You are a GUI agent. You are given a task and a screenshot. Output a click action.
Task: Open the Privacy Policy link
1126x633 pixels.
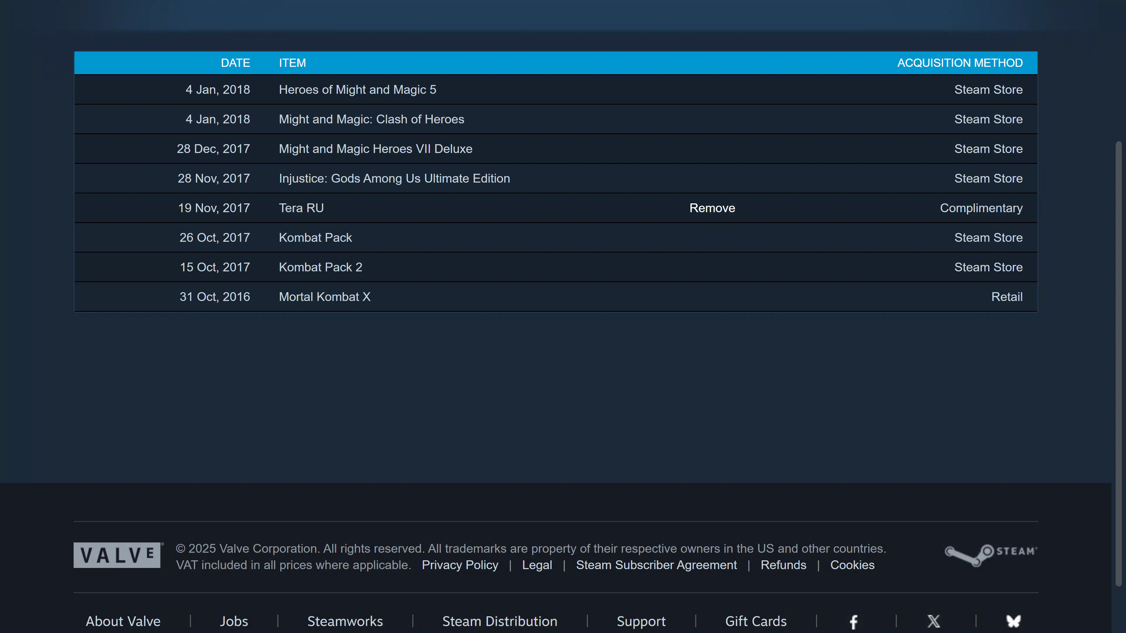[x=460, y=565]
